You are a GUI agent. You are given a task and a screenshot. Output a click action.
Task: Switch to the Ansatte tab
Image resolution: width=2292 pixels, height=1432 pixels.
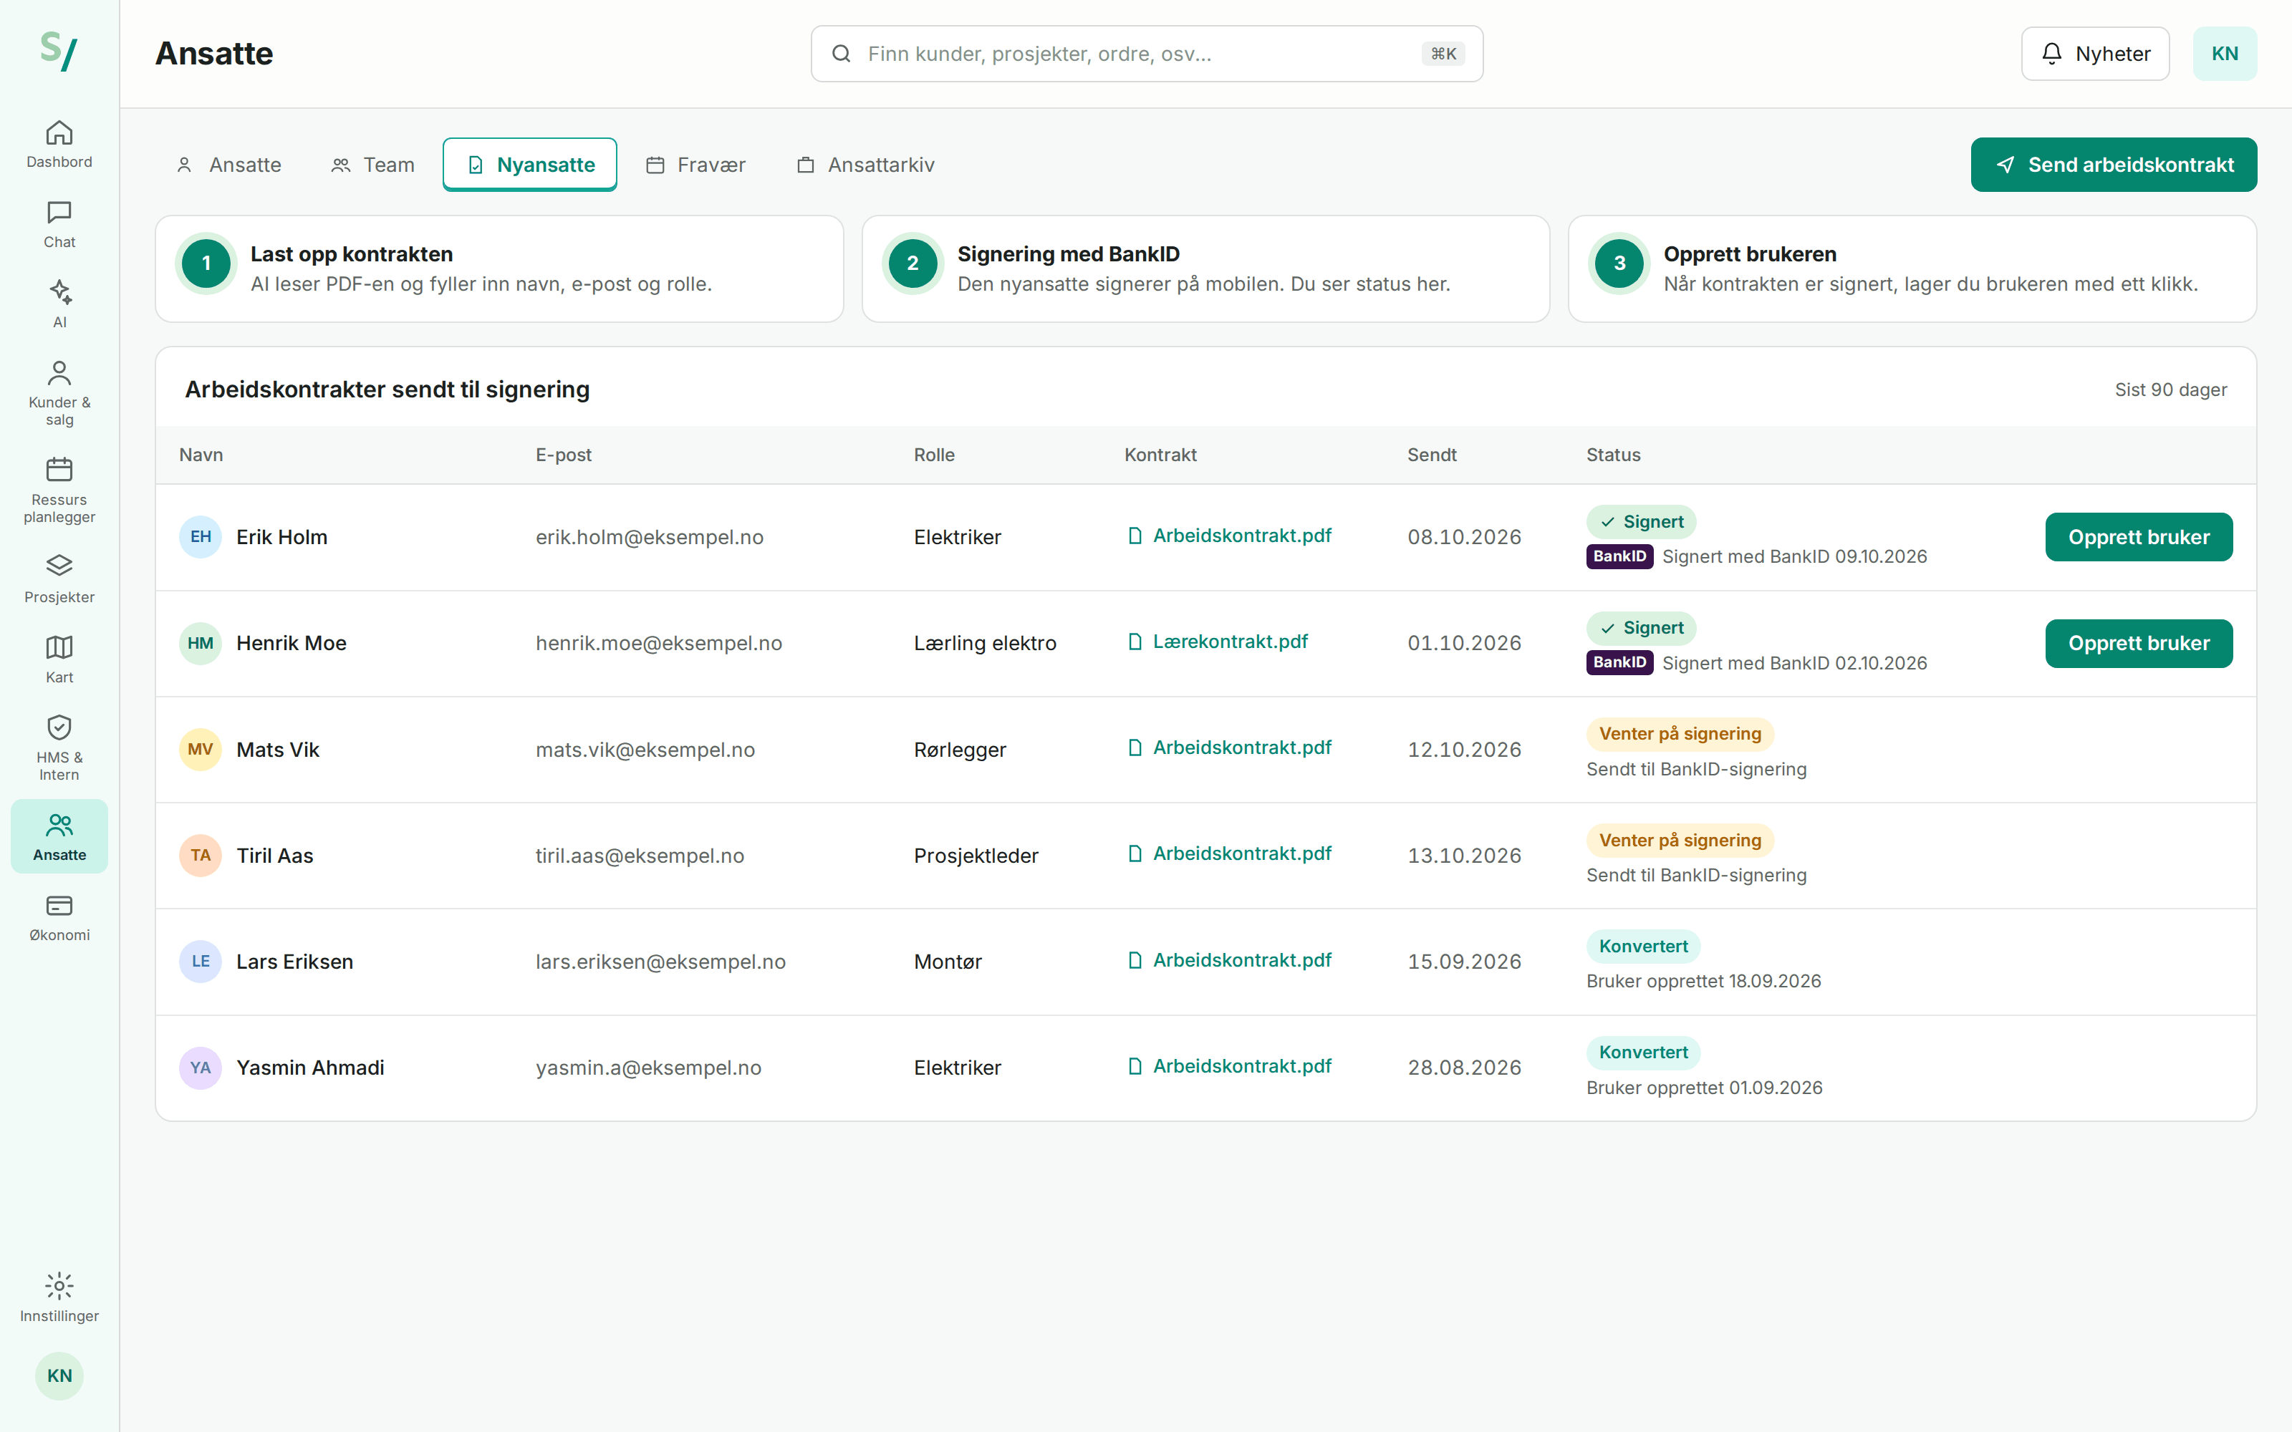229,165
